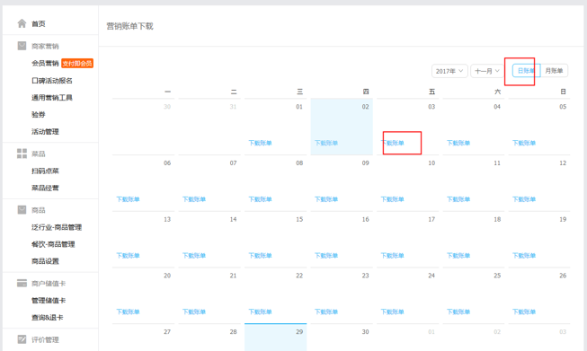Download the bill for day 07
587x351 pixels.
194,199
